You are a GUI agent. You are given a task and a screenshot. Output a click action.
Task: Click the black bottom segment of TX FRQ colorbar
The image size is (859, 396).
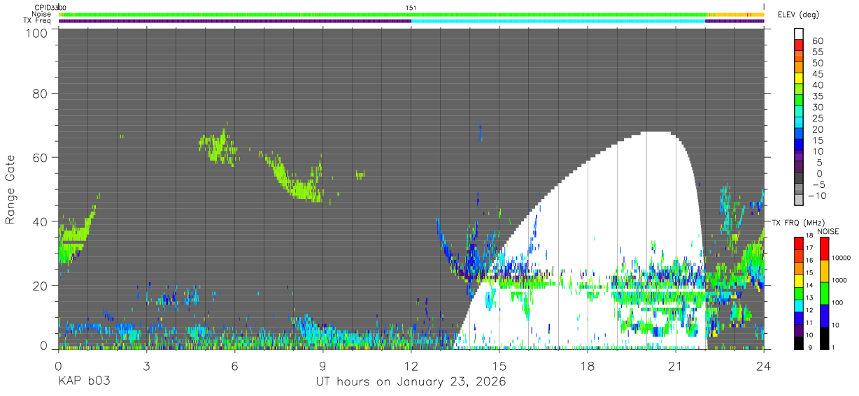pyautogui.click(x=798, y=342)
